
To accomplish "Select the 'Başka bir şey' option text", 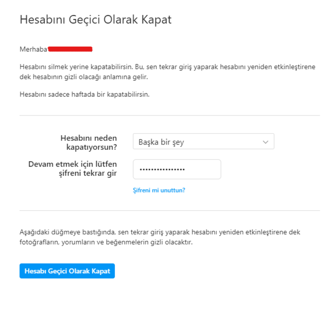I will (x=161, y=142).
